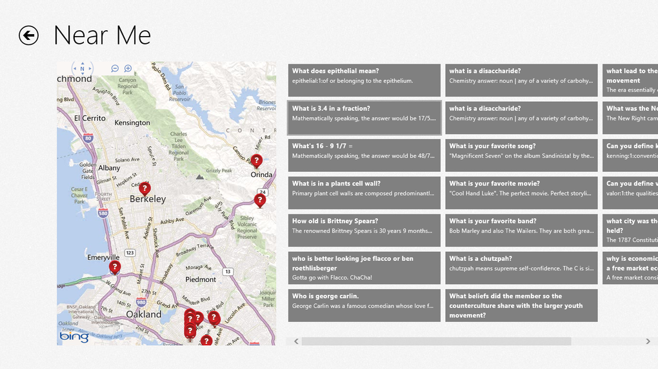
Task: Select the question pin near Orinda
Action: tap(256, 161)
